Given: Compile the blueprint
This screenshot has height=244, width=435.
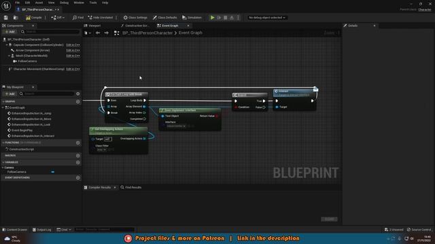Looking at the screenshot, I should [33, 18].
